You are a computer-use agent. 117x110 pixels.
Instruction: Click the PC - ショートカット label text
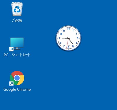[x=17, y=55]
